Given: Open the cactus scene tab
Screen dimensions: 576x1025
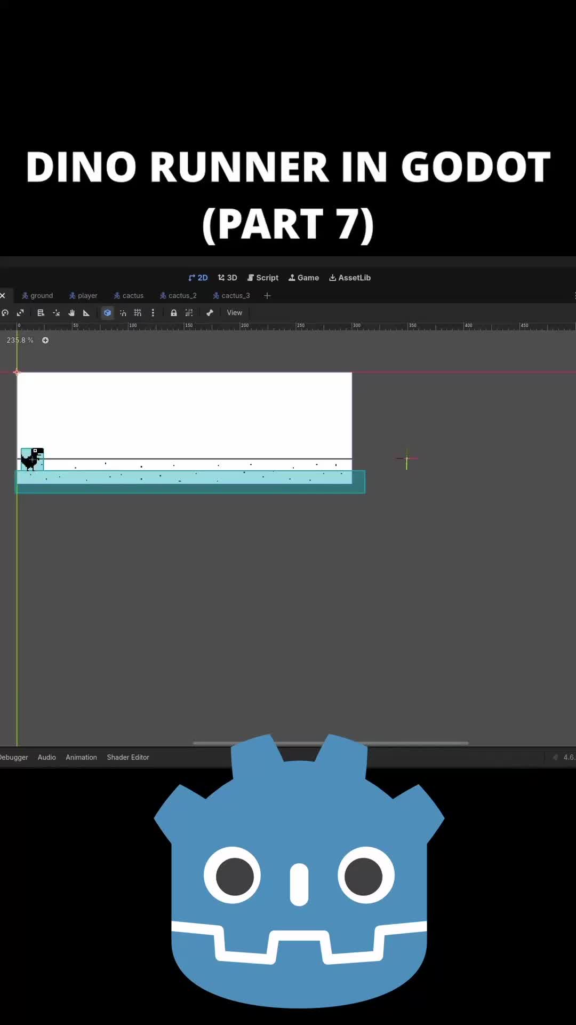Looking at the screenshot, I should pos(129,296).
